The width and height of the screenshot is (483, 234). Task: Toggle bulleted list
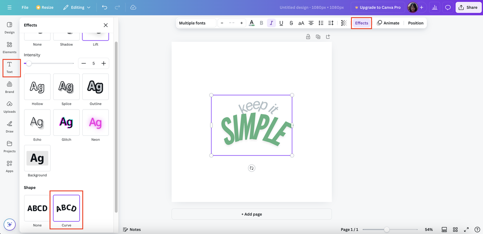(321, 23)
